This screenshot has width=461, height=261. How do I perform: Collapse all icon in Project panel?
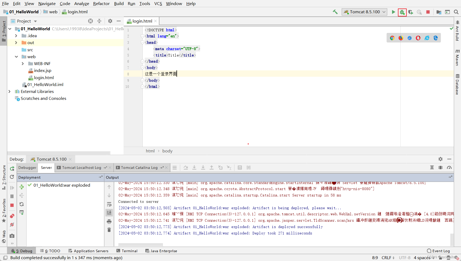click(x=99, y=21)
